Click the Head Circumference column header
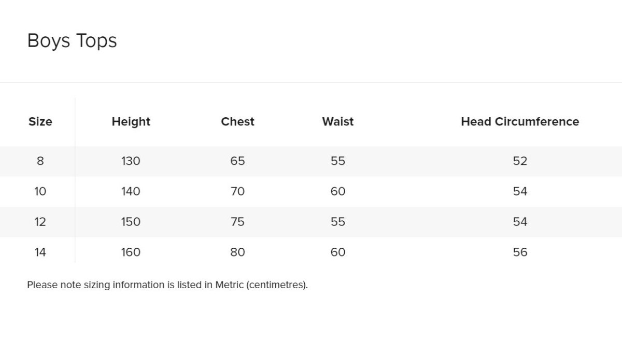 point(520,122)
